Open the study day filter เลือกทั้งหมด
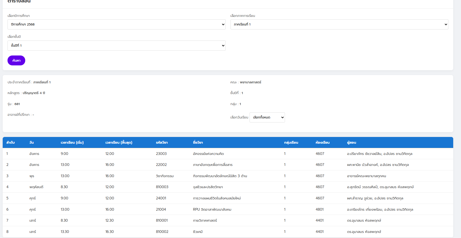461x238 pixels. 267,117
